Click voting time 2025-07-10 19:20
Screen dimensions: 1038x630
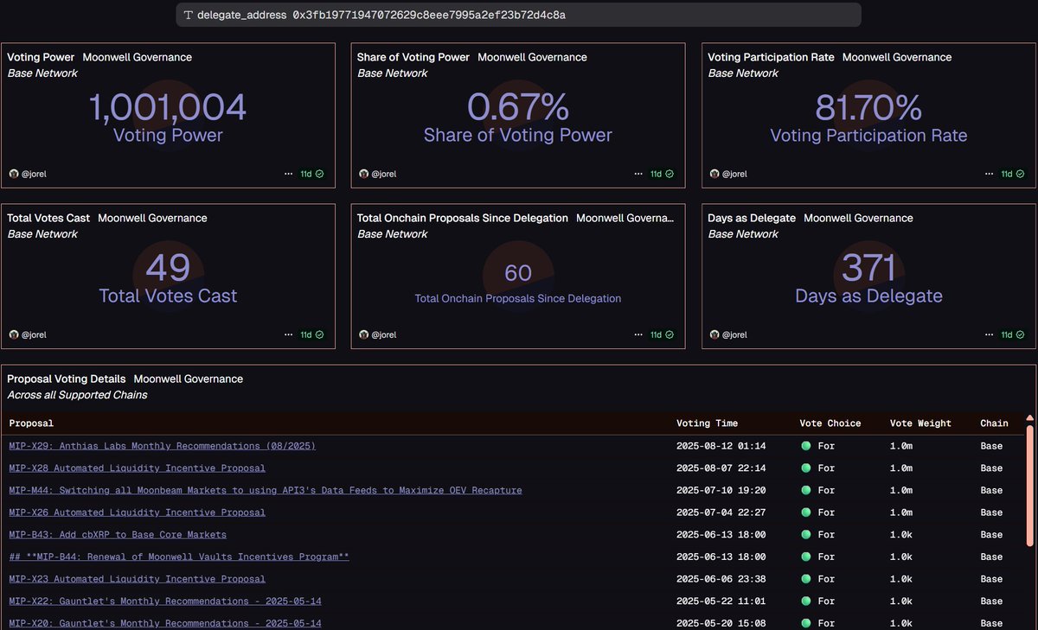point(721,490)
